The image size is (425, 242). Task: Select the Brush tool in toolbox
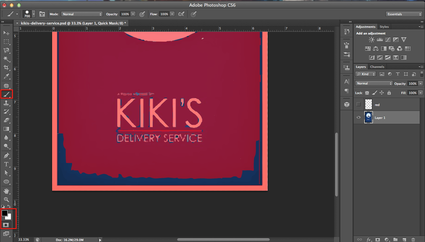click(x=6, y=94)
